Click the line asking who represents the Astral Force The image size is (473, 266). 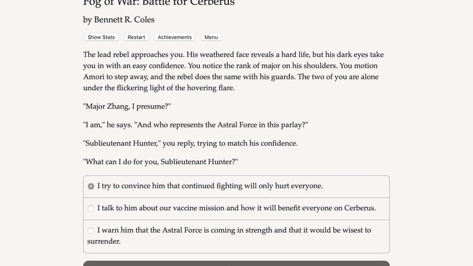195,125
